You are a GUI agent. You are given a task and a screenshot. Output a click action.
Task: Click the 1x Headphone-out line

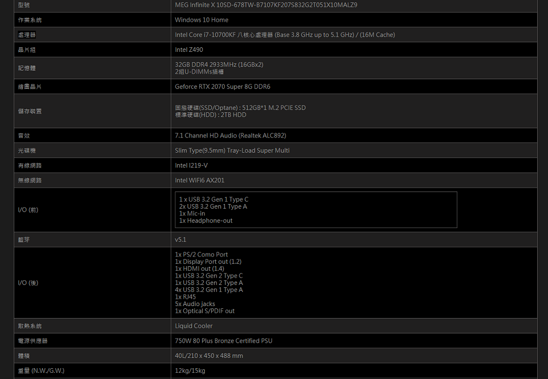(206, 221)
